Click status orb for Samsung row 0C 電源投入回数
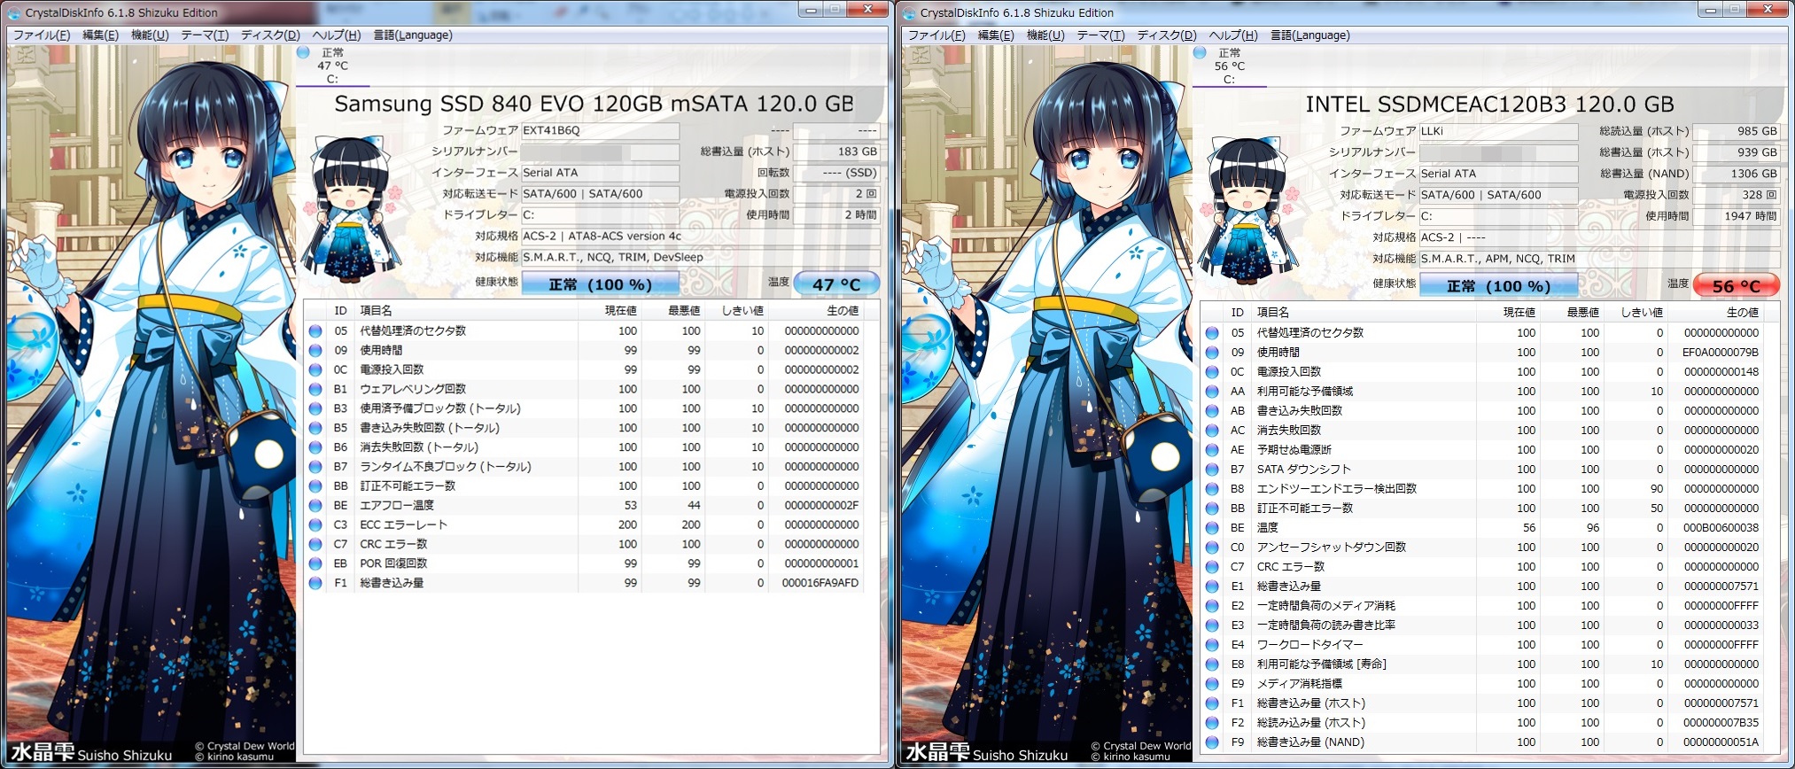1795x769 pixels. click(x=315, y=369)
